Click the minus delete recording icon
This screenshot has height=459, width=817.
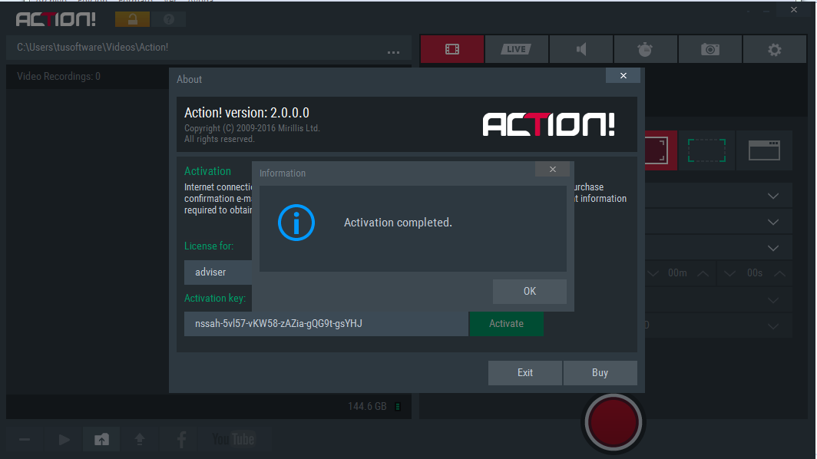coord(25,440)
